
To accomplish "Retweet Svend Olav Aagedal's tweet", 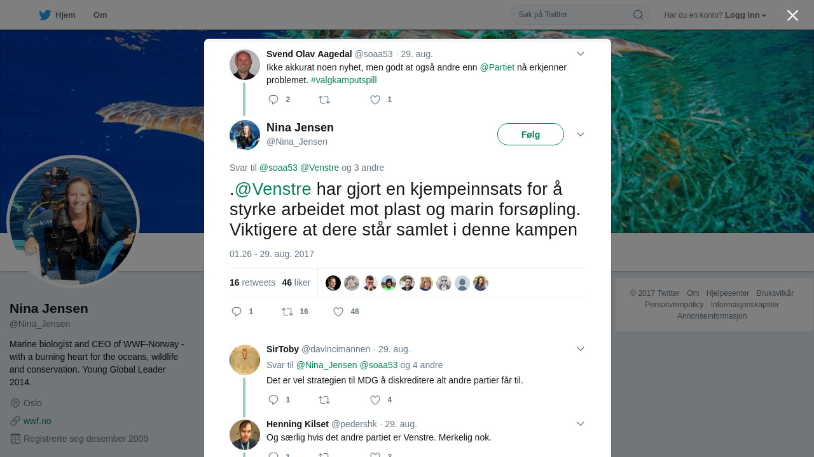I will tap(324, 100).
